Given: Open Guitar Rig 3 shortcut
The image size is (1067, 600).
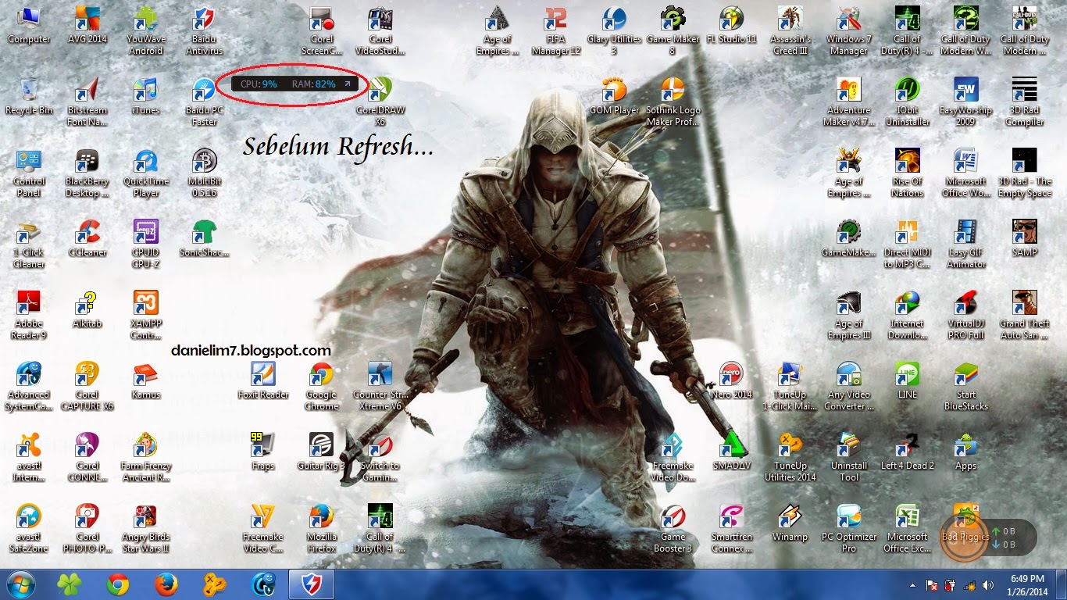Looking at the screenshot, I should [x=322, y=452].
